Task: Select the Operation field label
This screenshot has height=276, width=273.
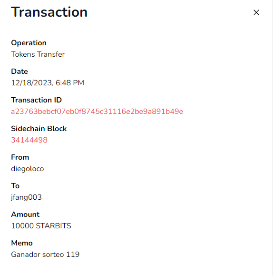Action: click(29, 43)
